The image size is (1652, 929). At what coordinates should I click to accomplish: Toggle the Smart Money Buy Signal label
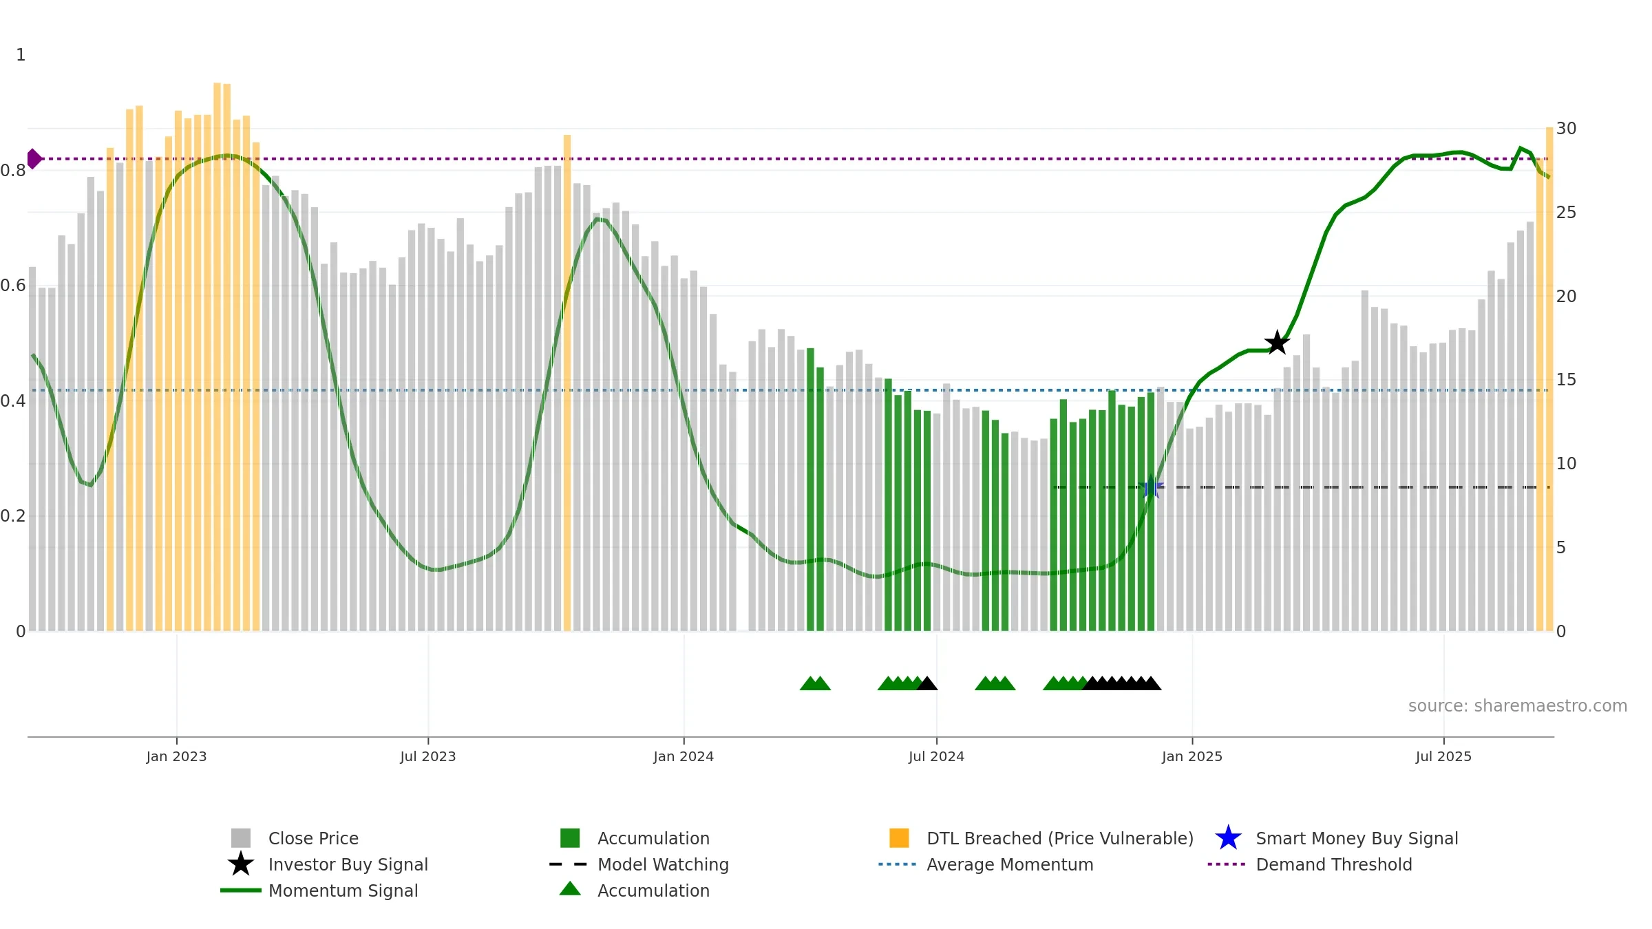coord(1357,838)
